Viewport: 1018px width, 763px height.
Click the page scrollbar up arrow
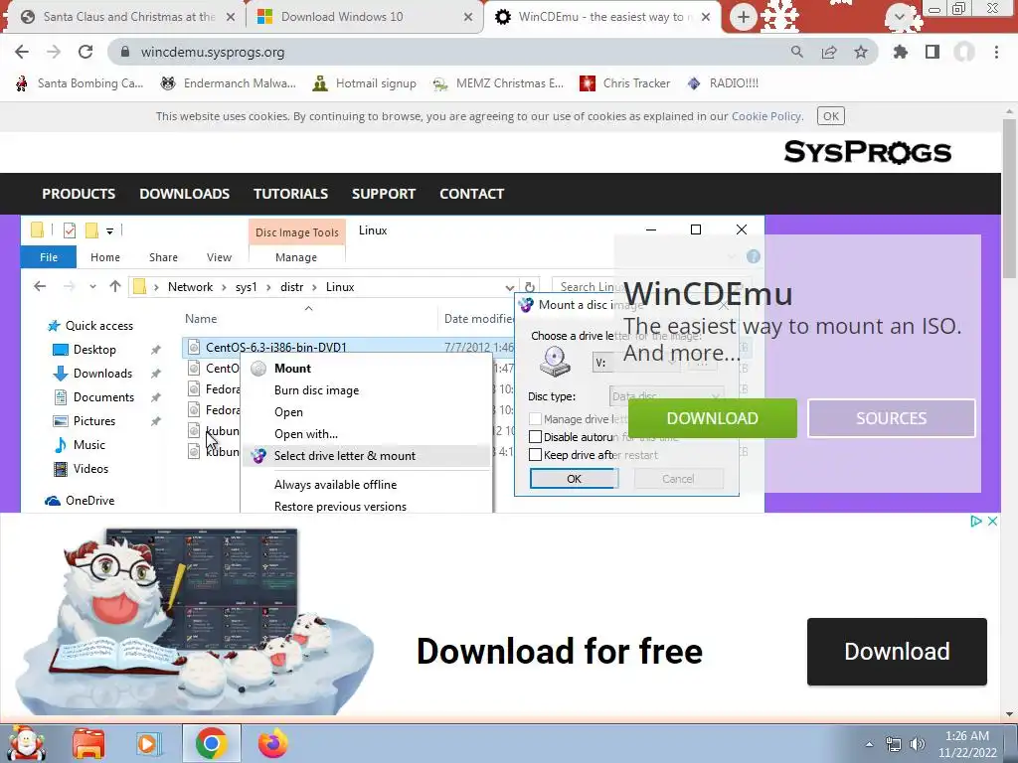click(1009, 110)
